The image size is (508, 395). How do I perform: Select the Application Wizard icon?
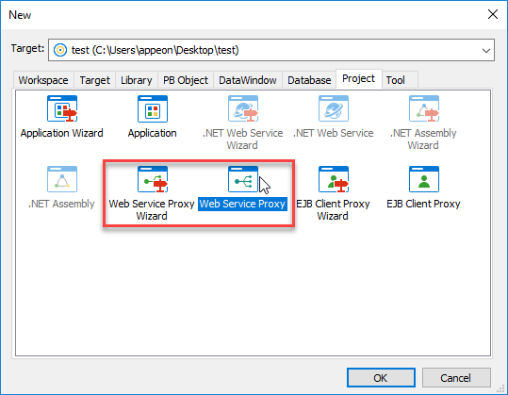click(x=62, y=108)
